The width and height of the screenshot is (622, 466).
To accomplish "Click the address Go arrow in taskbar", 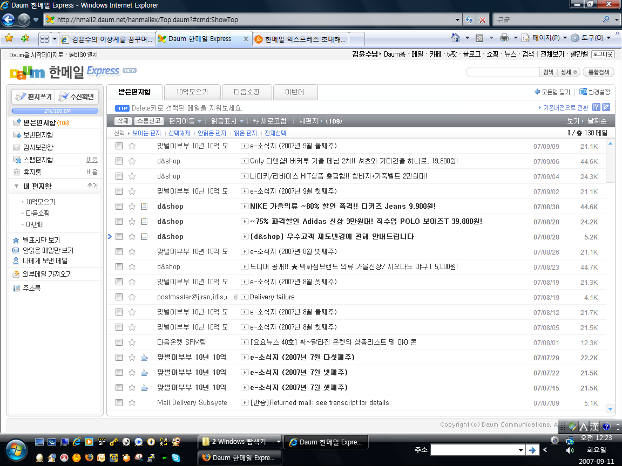I will (x=532, y=450).
